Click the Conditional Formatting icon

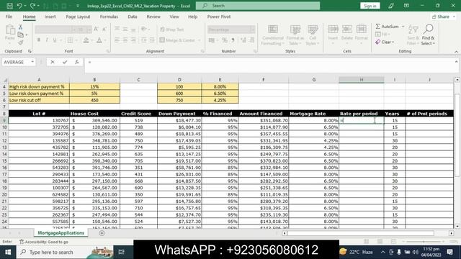(x=272, y=29)
